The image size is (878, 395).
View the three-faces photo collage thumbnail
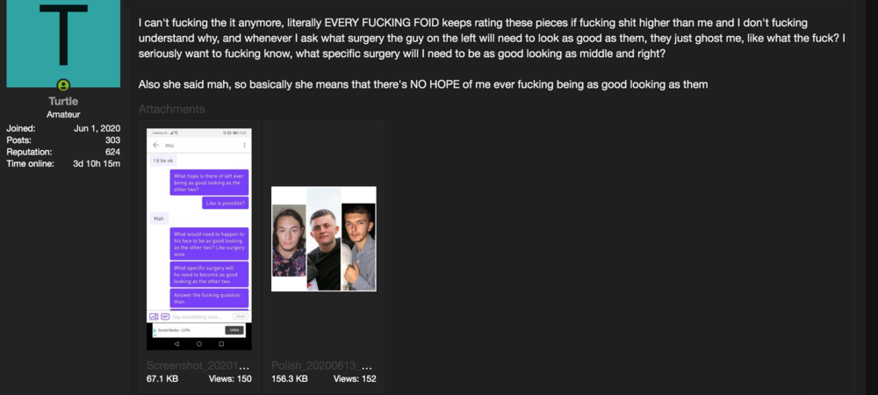(x=324, y=239)
